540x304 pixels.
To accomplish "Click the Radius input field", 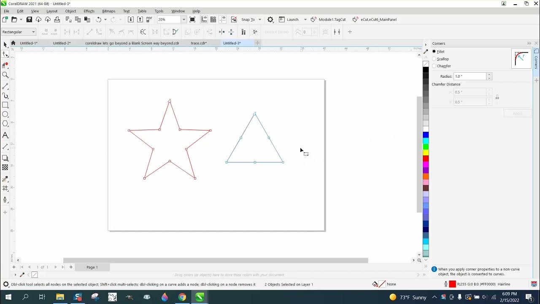I will point(470,76).
